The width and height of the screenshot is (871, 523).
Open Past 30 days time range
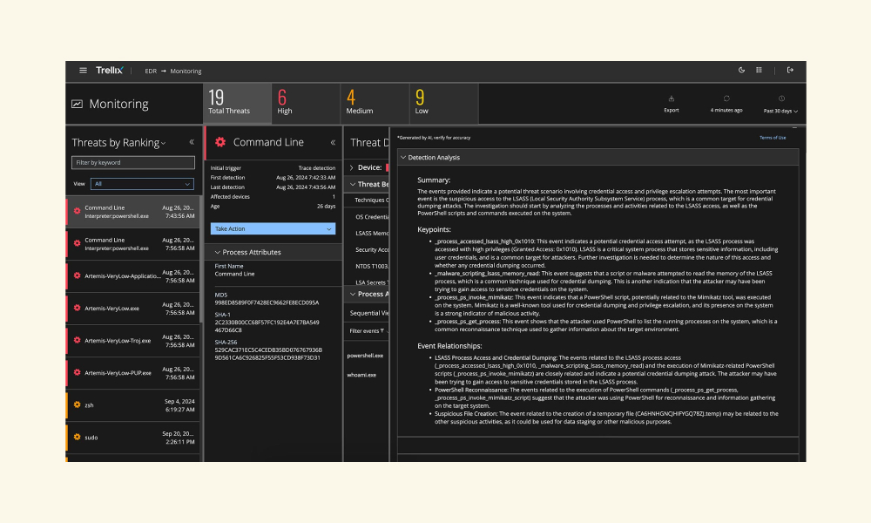click(780, 105)
